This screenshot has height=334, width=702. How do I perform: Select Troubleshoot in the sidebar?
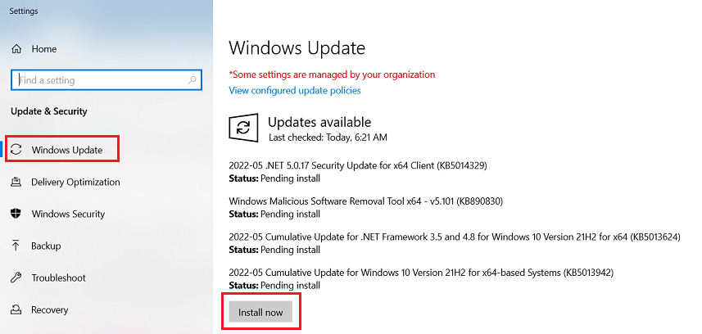[58, 278]
